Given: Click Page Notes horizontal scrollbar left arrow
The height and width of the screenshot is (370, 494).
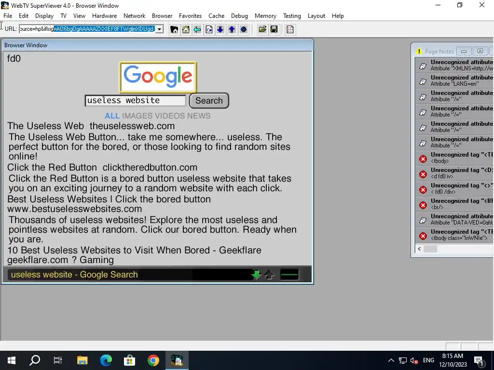Looking at the screenshot, I should (x=419, y=249).
